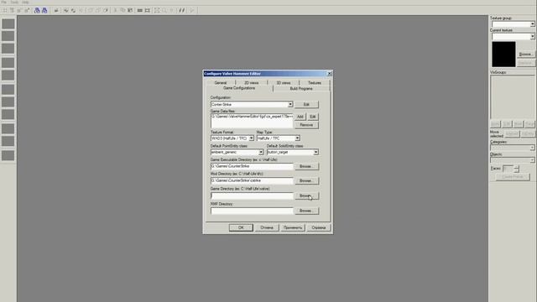Click Edit next to the Game Data files list
Image resolution: width=537 pixels, height=302 pixels.
click(x=312, y=117)
